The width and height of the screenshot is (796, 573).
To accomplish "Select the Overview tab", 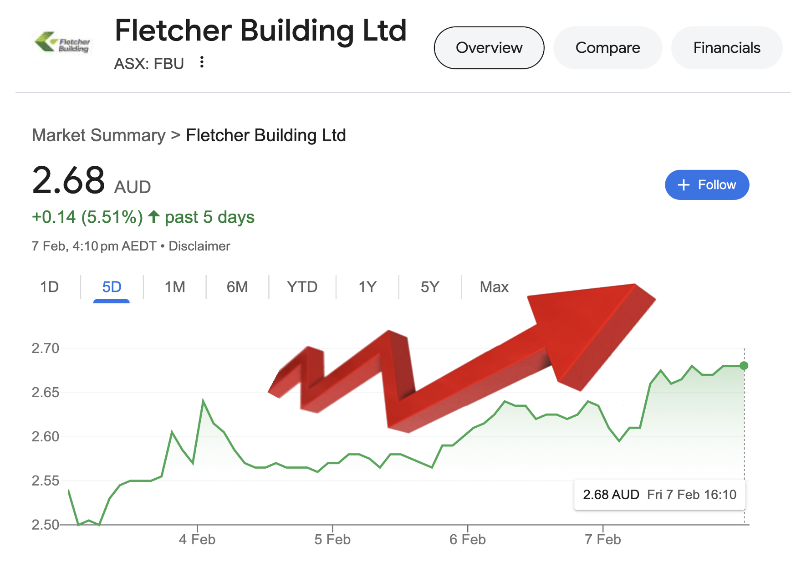I will pyautogui.click(x=489, y=48).
